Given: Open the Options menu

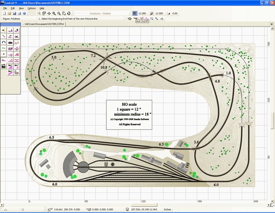Looking at the screenshot, I should 31,8.
